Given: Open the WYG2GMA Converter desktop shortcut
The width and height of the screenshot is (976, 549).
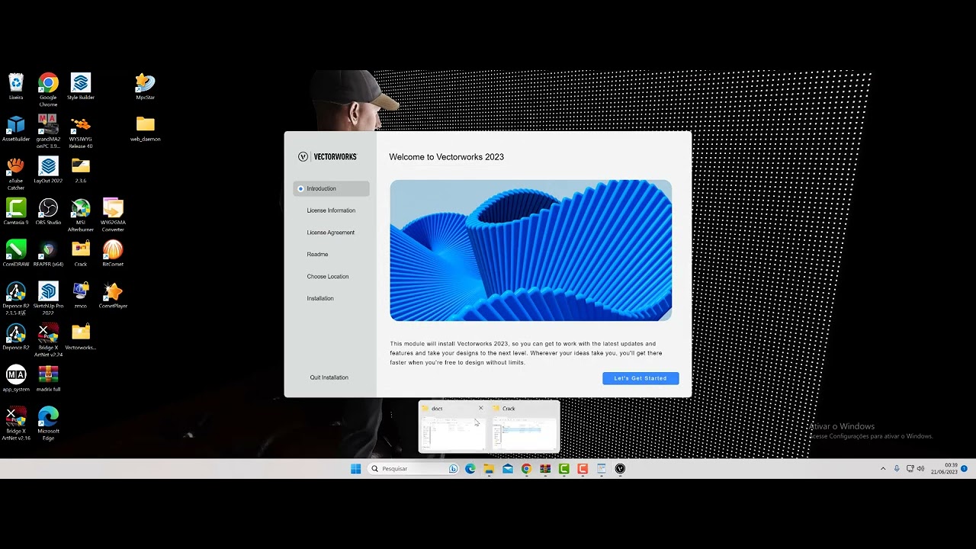Looking at the screenshot, I should point(113,214).
